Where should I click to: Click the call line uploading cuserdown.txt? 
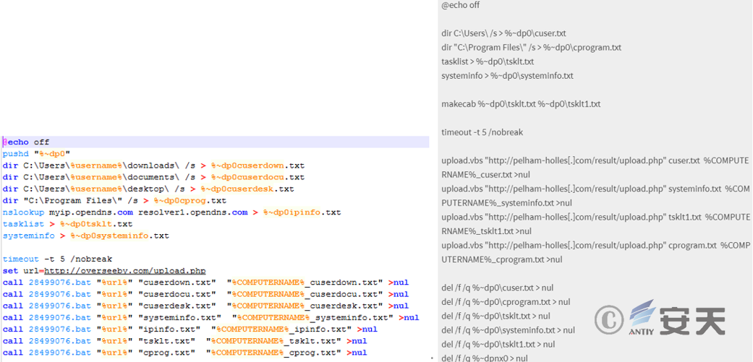coord(205,283)
